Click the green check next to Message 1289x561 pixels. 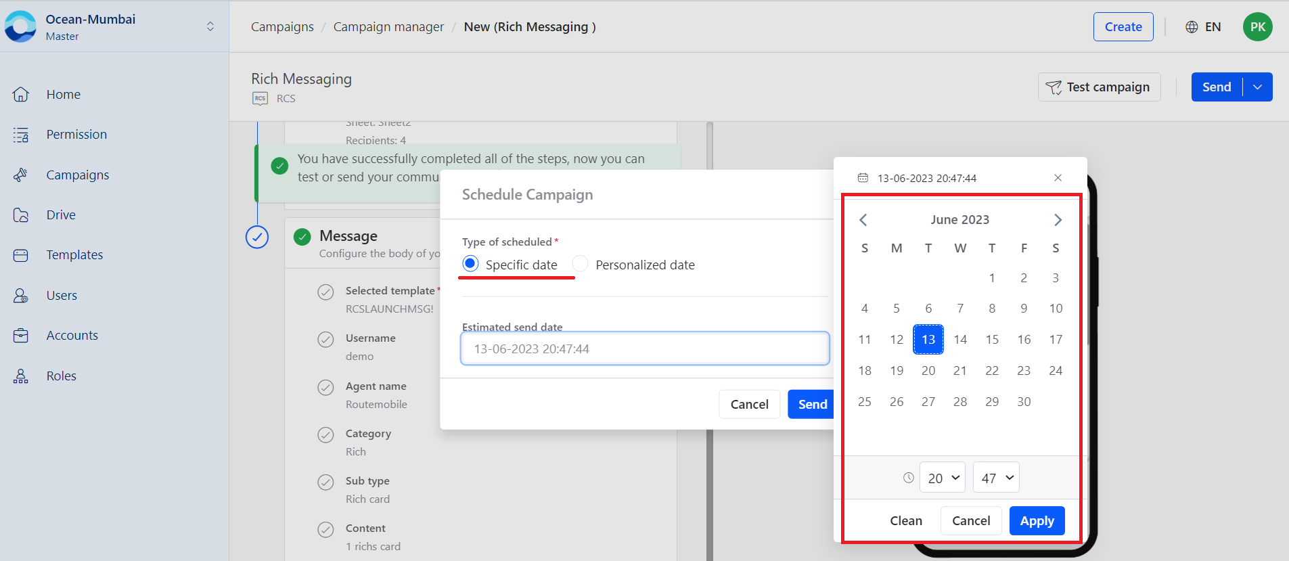pos(302,237)
